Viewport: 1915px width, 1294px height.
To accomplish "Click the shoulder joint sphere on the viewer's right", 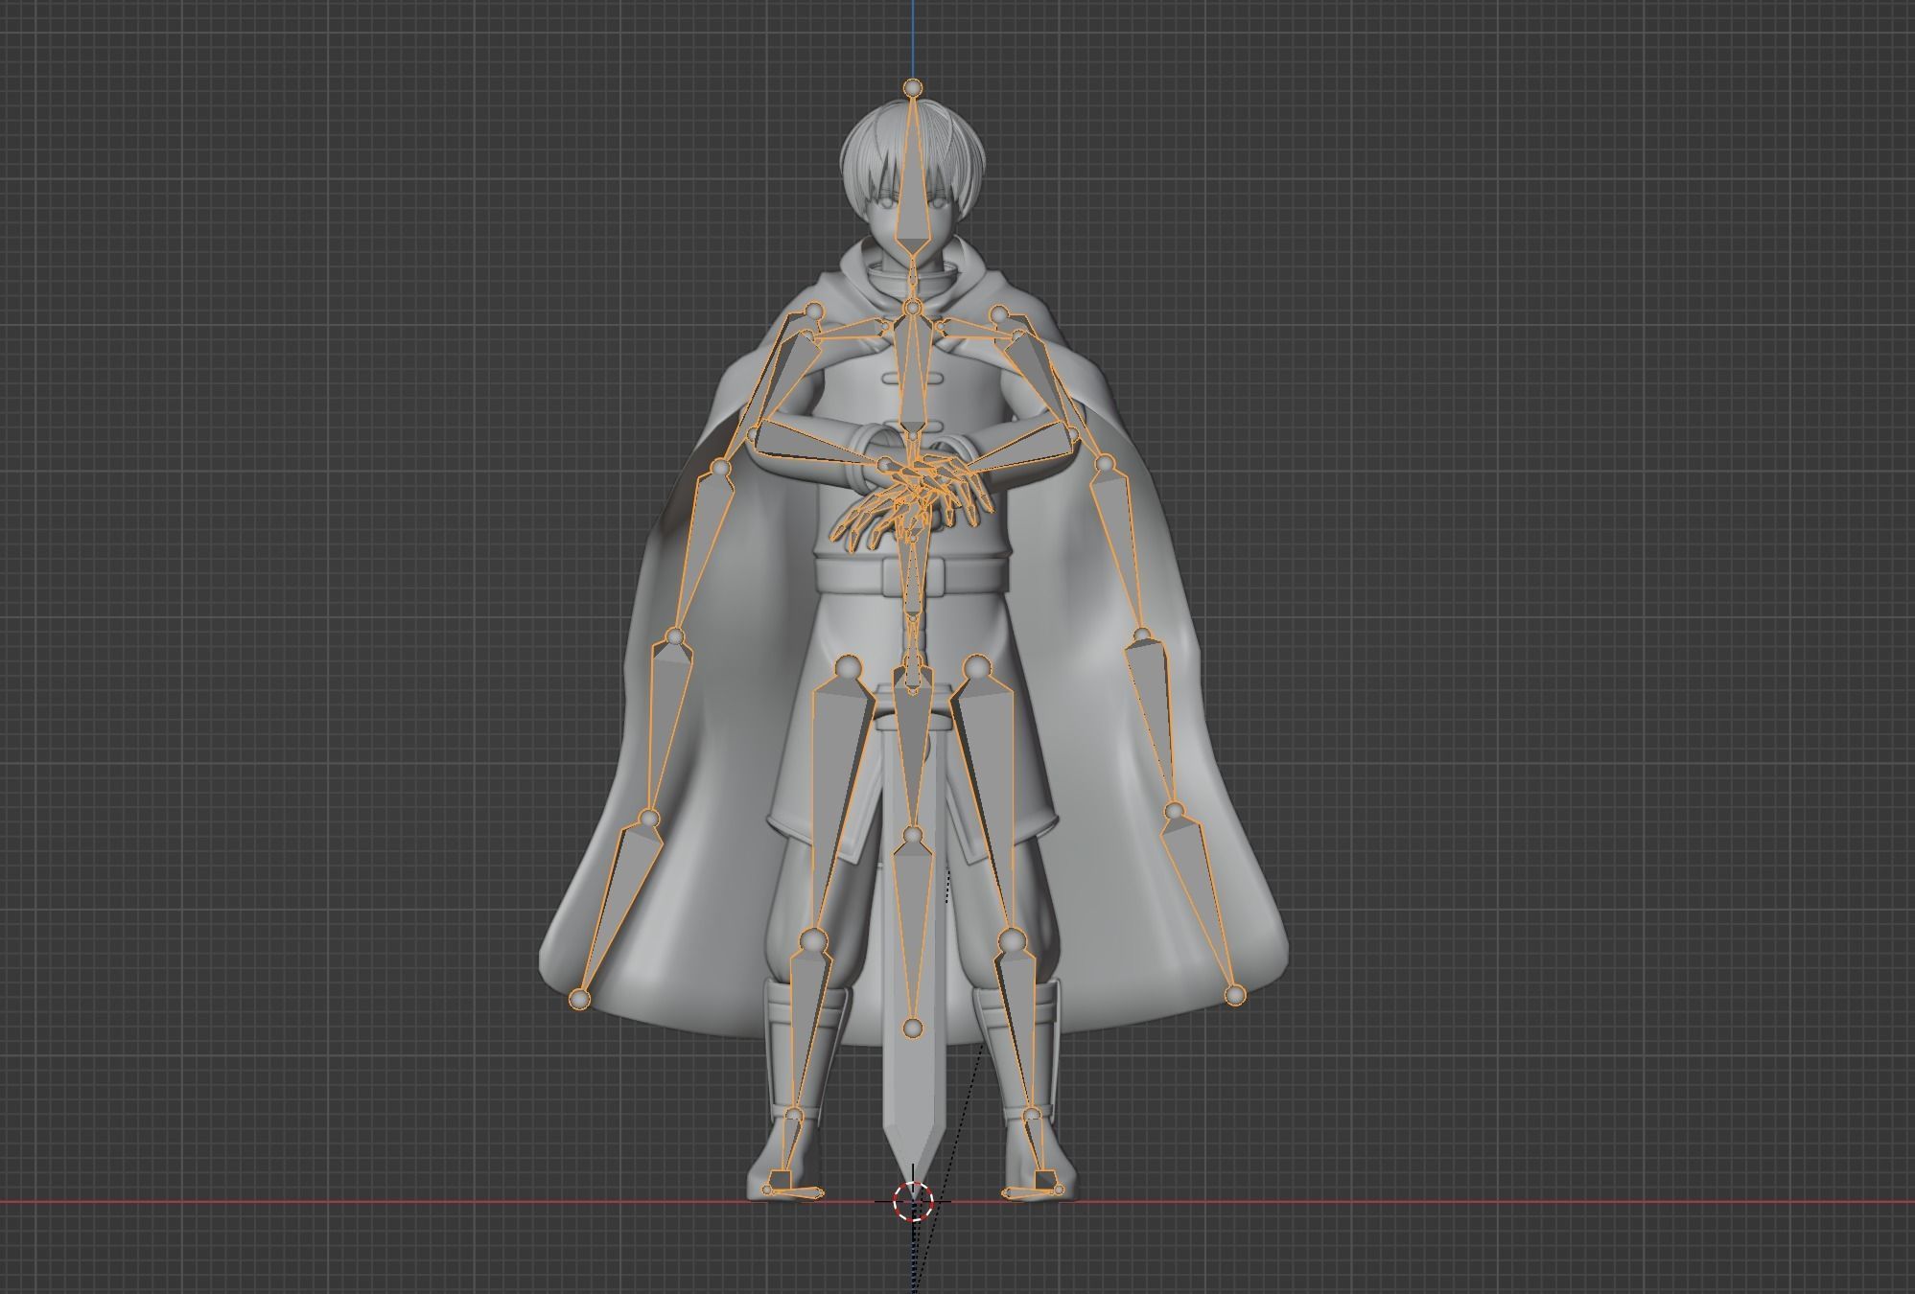I will [1000, 313].
